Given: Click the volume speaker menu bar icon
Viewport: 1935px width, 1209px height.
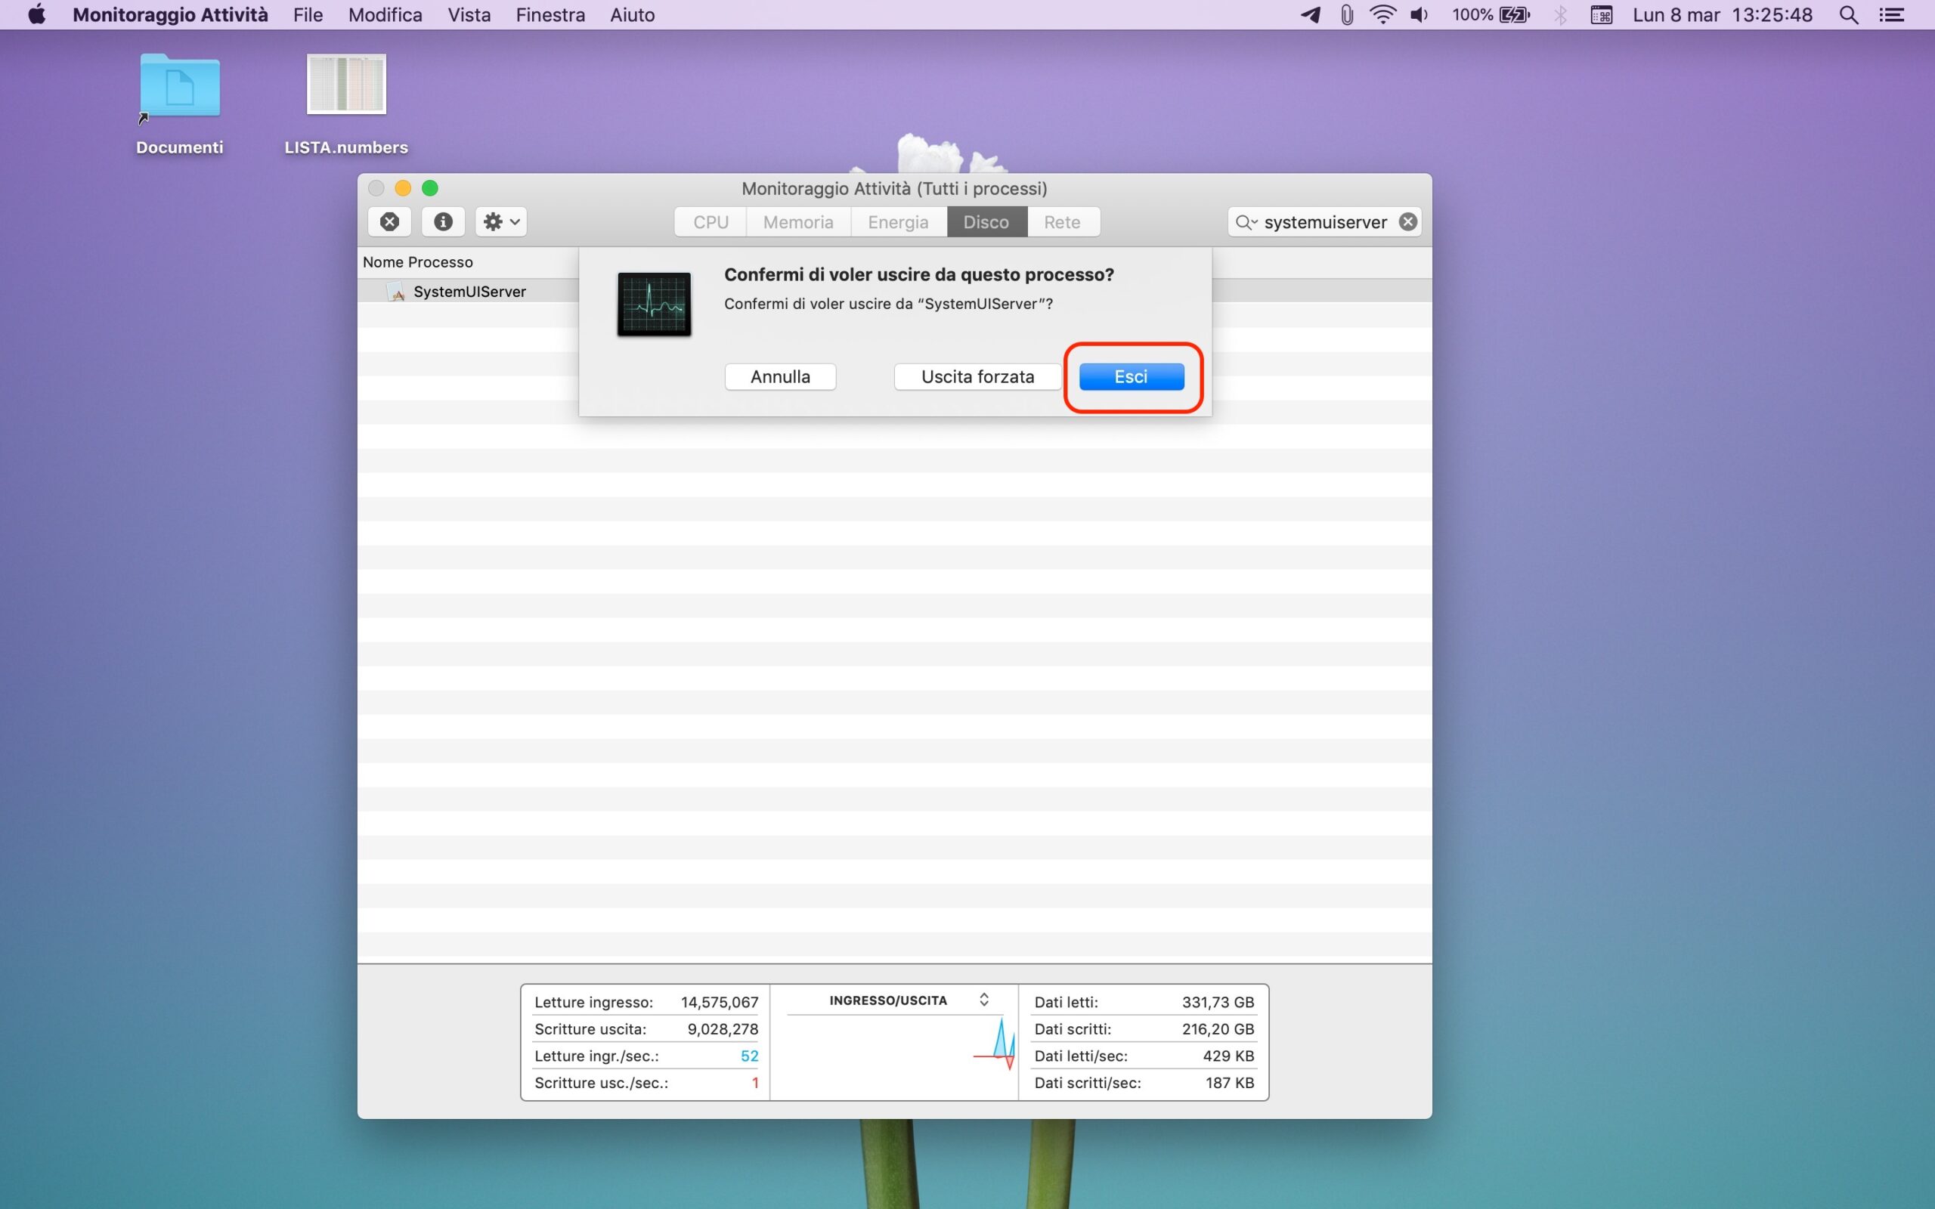Looking at the screenshot, I should (1419, 14).
